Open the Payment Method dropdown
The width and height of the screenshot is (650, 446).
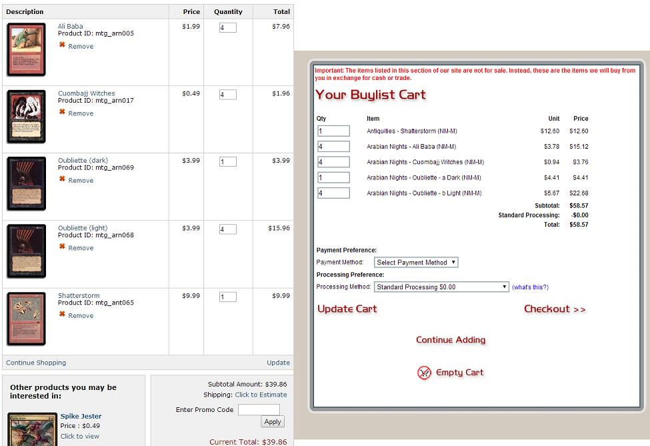[416, 263]
